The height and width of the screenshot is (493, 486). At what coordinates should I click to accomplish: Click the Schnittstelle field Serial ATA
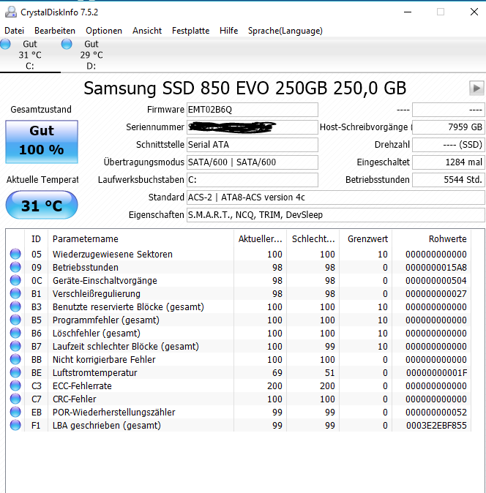tap(253, 145)
